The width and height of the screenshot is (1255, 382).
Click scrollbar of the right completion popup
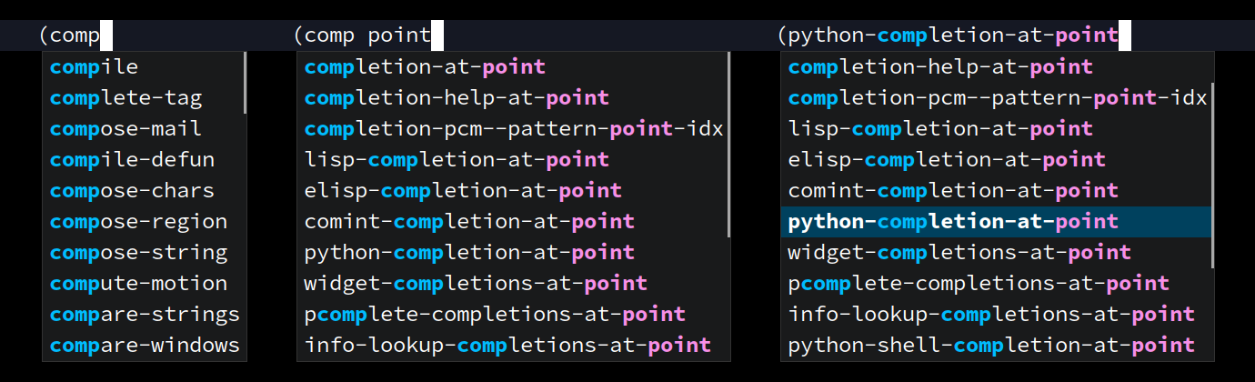tap(1212, 176)
